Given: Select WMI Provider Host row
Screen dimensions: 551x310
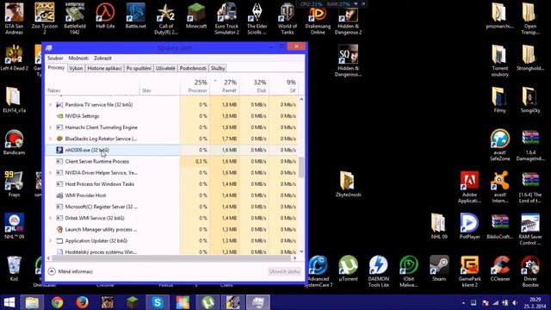Looking at the screenshot, I should coord(172,195).
